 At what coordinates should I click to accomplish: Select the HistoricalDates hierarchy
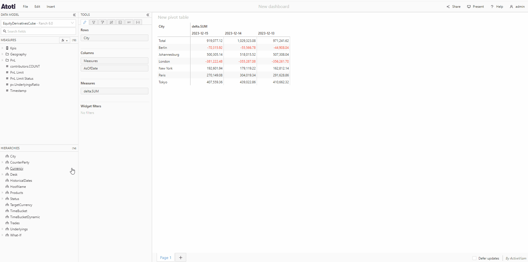pyautogui.click(x=21, y=181)
